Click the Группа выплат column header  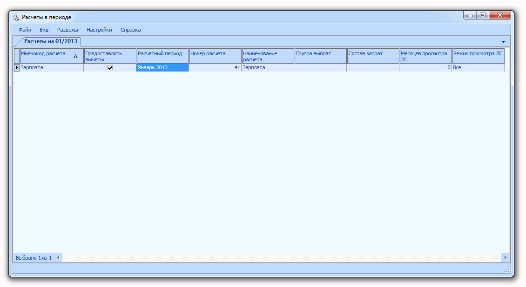click(x=320, y=56)
